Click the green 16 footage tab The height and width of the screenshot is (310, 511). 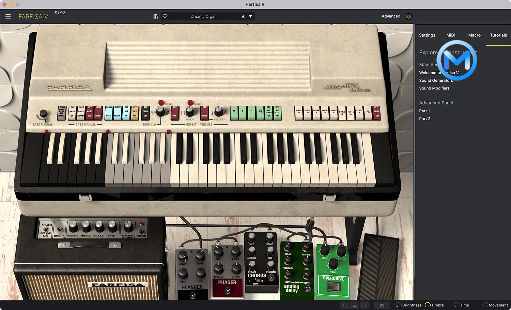tap(234, 112)
